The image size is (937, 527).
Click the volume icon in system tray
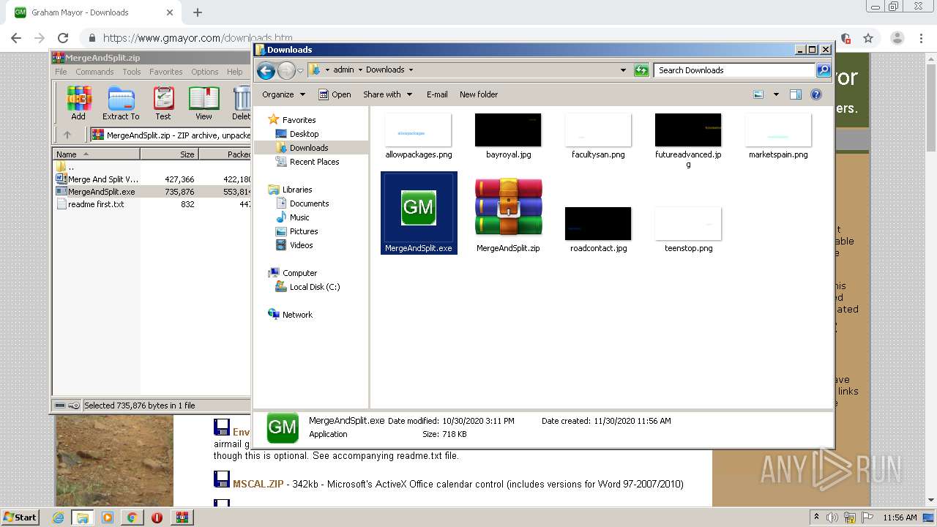click(x=832, y=517)
